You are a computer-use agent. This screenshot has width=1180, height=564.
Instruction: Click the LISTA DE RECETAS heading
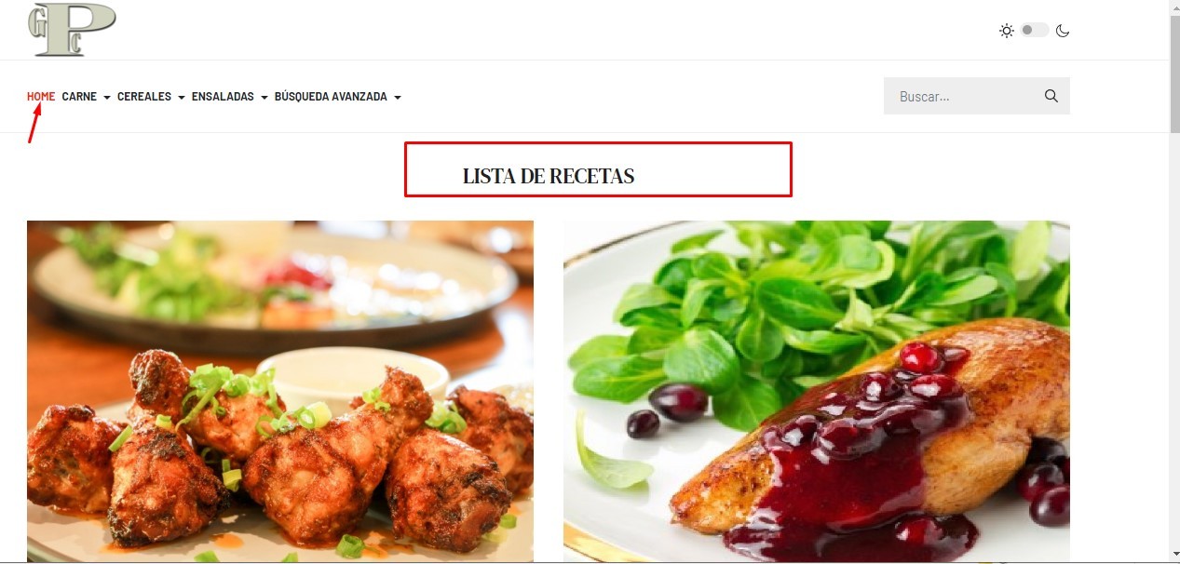[x=549, y=176]
